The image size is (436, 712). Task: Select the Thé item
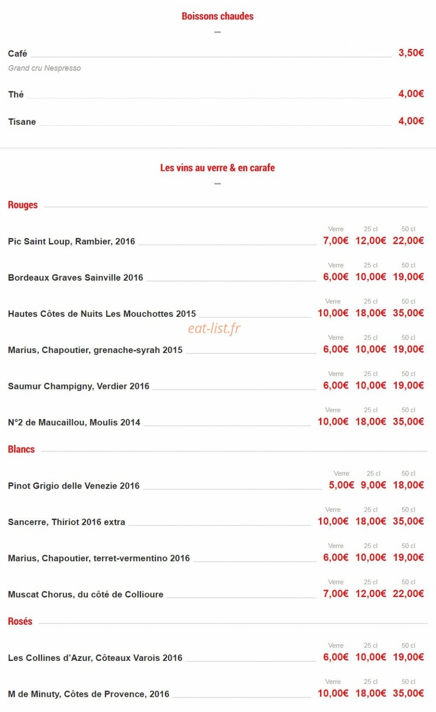[x=16, y=94]
